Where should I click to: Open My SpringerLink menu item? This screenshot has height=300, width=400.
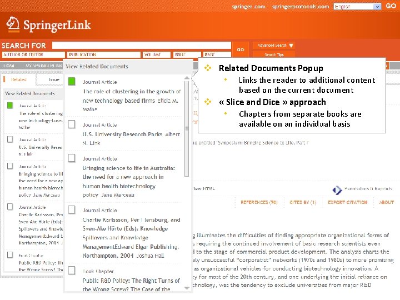(44, 66)
